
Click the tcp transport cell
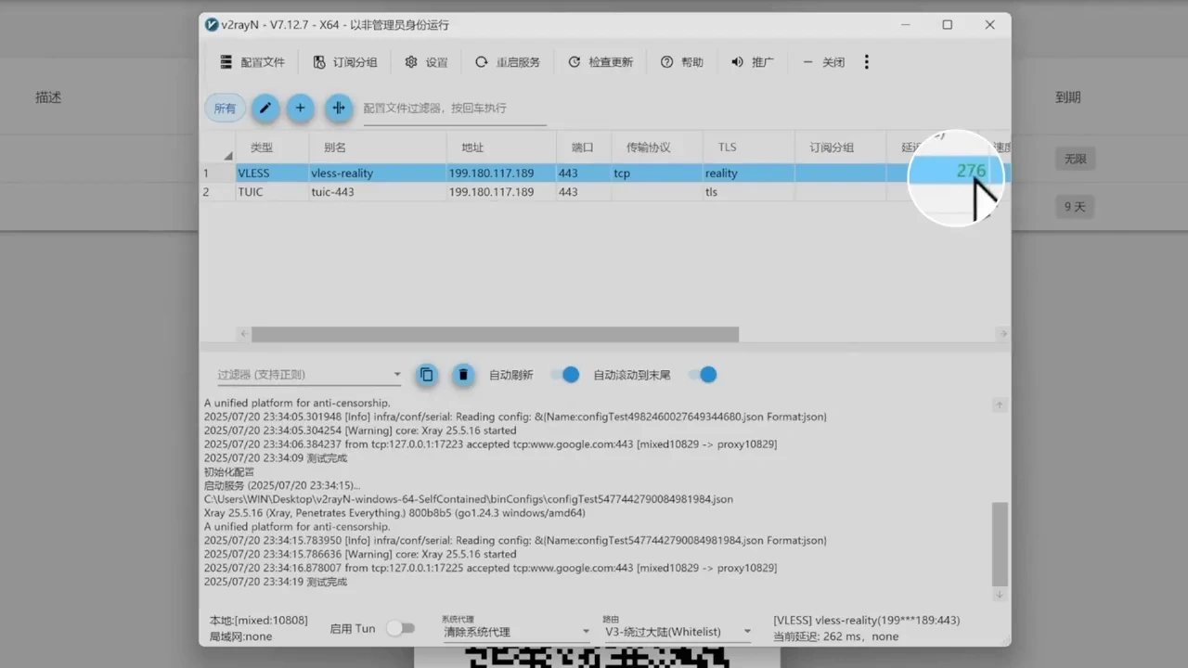point(656,173)
